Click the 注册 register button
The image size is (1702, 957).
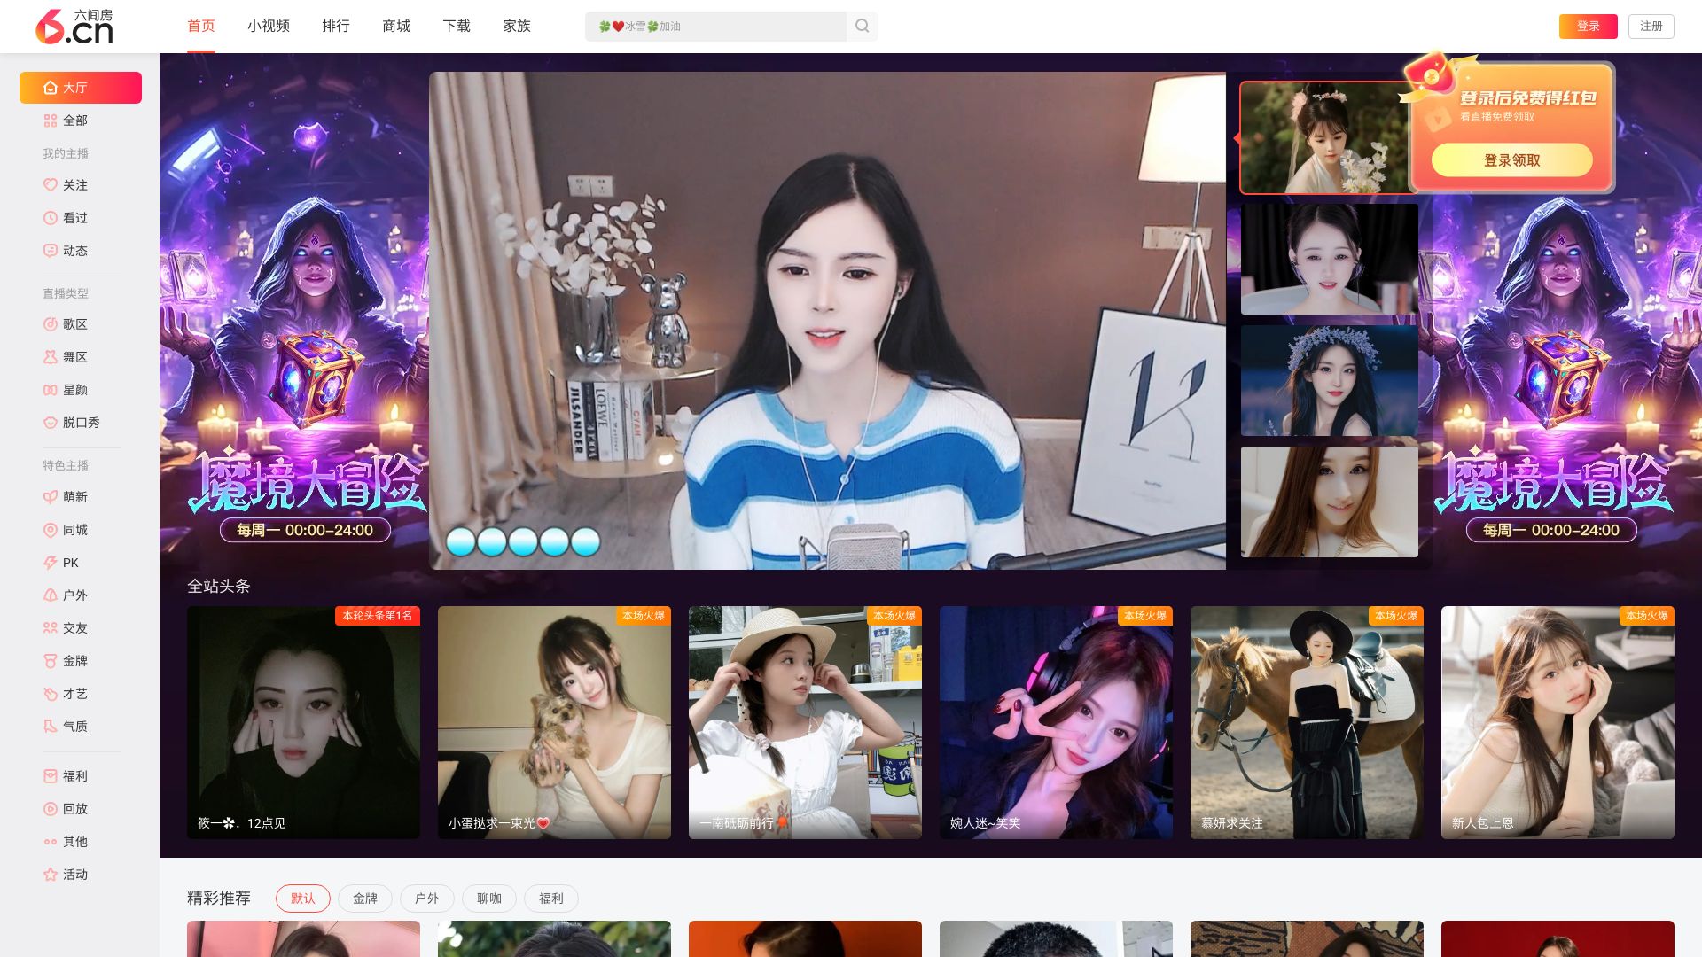[1651, 27]
